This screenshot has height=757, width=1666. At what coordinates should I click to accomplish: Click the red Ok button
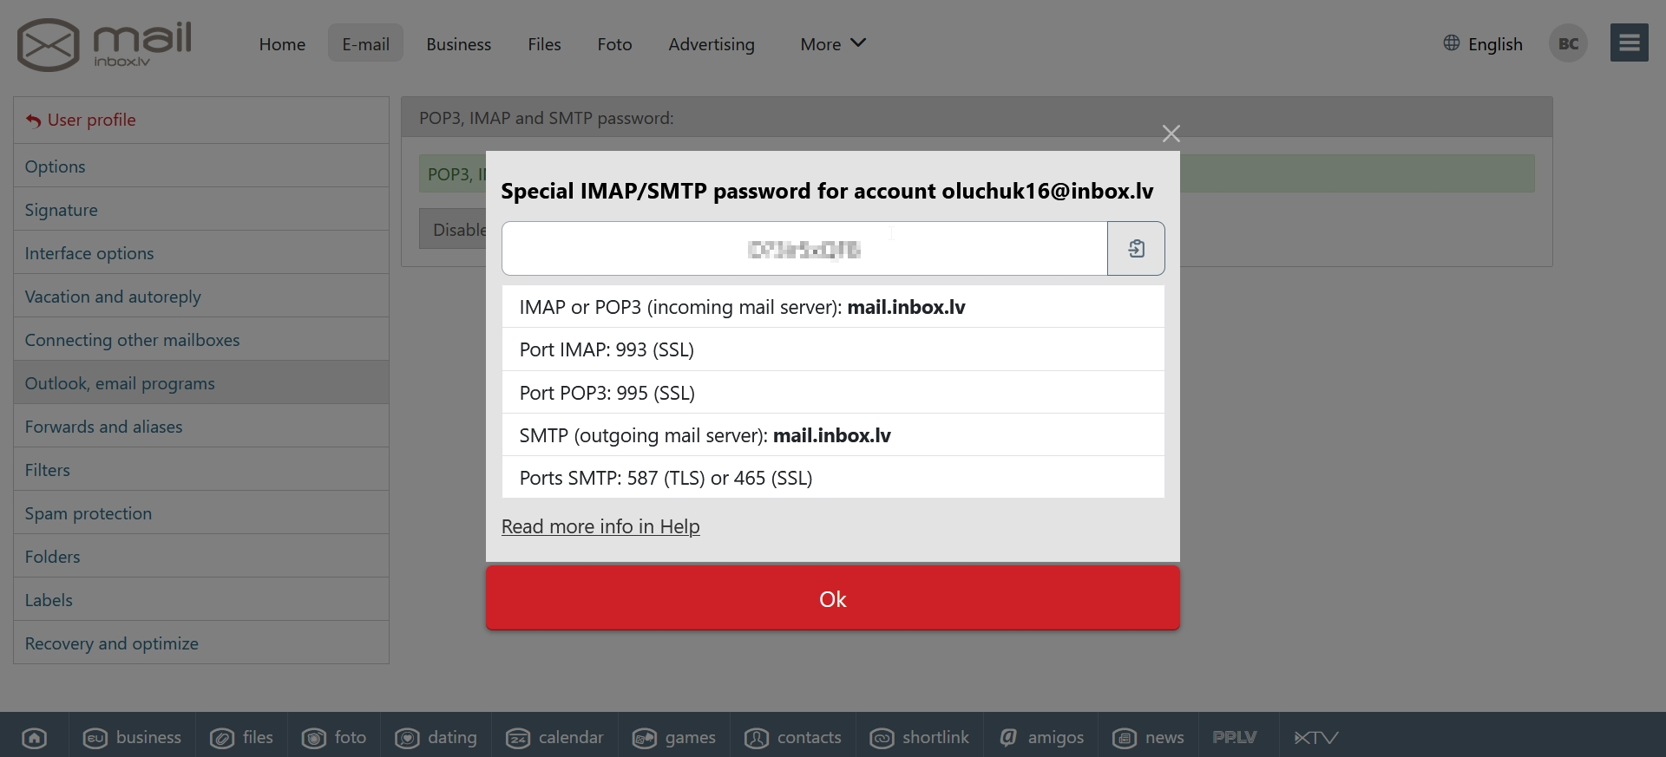pos(833,598)
